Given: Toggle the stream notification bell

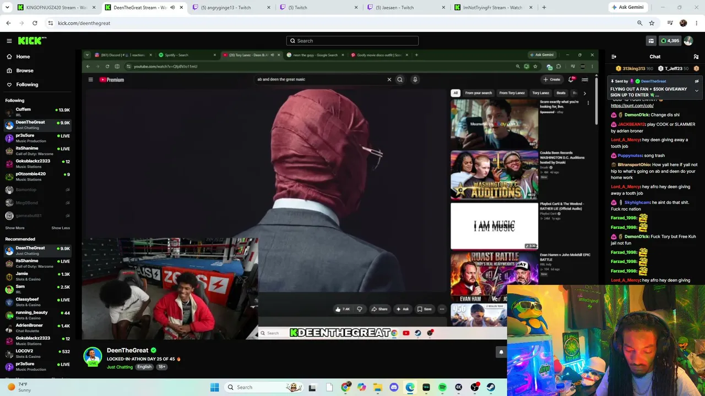Looking at the screenshot, I should [501, 352].
